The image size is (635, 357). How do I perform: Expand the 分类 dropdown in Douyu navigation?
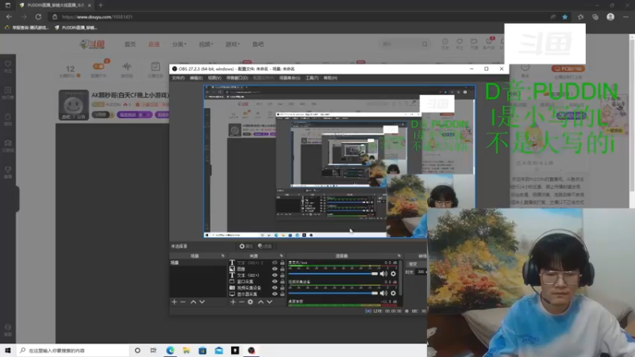click(x=179, y=44)
